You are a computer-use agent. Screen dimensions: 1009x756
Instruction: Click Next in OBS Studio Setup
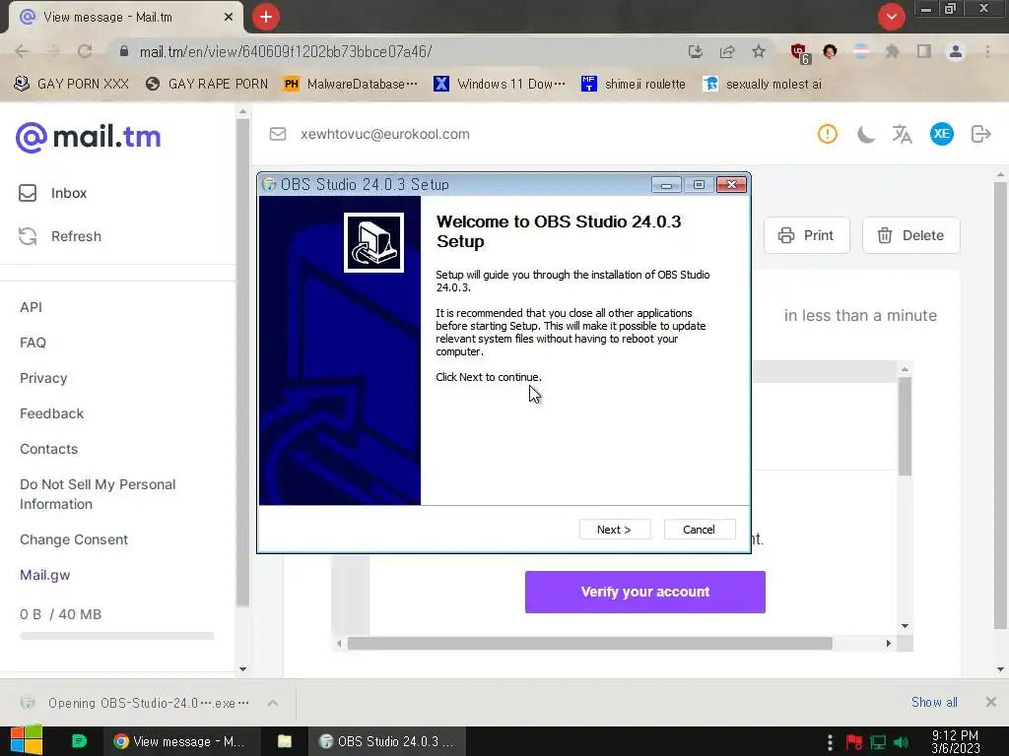pos(615,529)
